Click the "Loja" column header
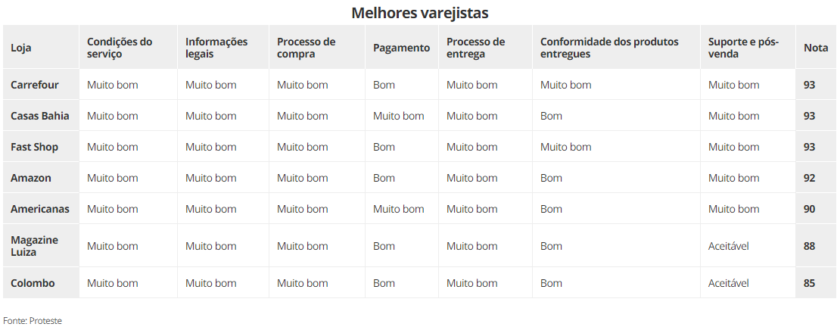 tap(21, 48)
